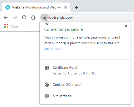Open a new tab with plus button
This screenshot has height=107, width=134.
76,7
